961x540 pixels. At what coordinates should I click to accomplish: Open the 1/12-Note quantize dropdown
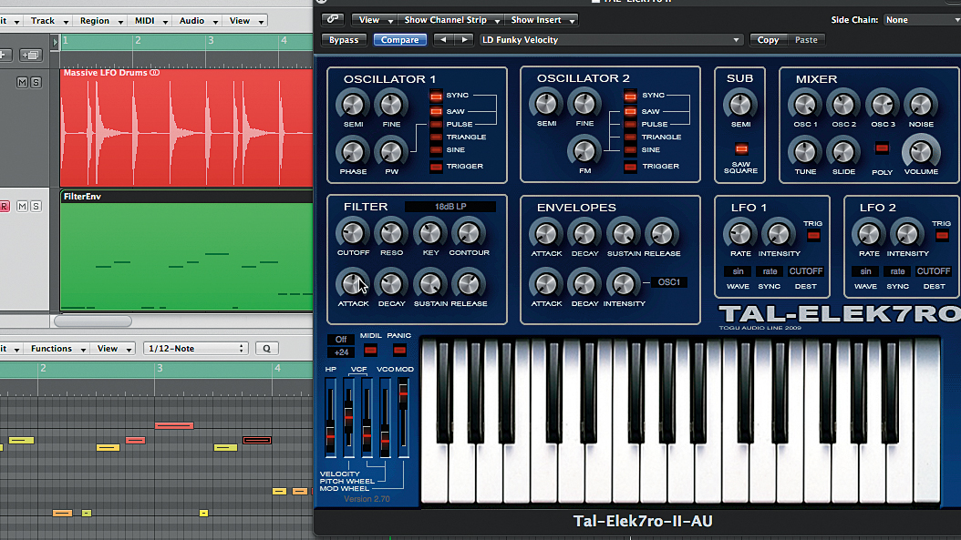(x=195, y=349)
